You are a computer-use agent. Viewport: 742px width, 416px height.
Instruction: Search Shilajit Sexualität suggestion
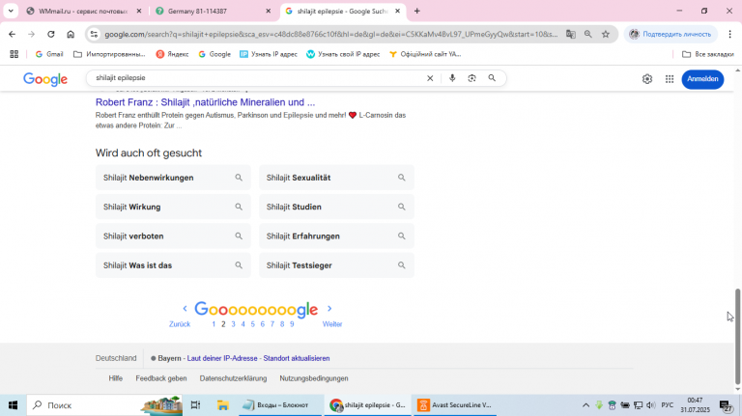click(x=336, y=178)
